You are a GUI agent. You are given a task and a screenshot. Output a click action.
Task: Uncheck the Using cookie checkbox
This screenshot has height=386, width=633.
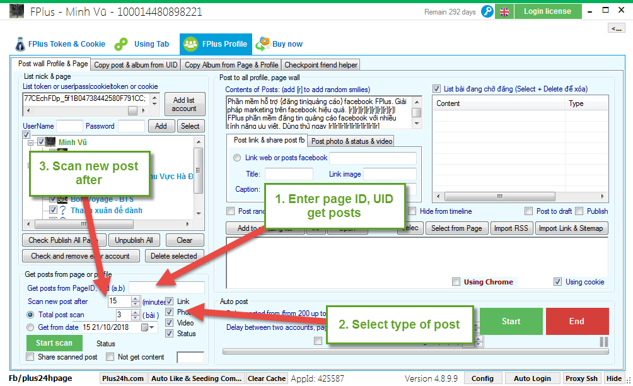[557, 282]
